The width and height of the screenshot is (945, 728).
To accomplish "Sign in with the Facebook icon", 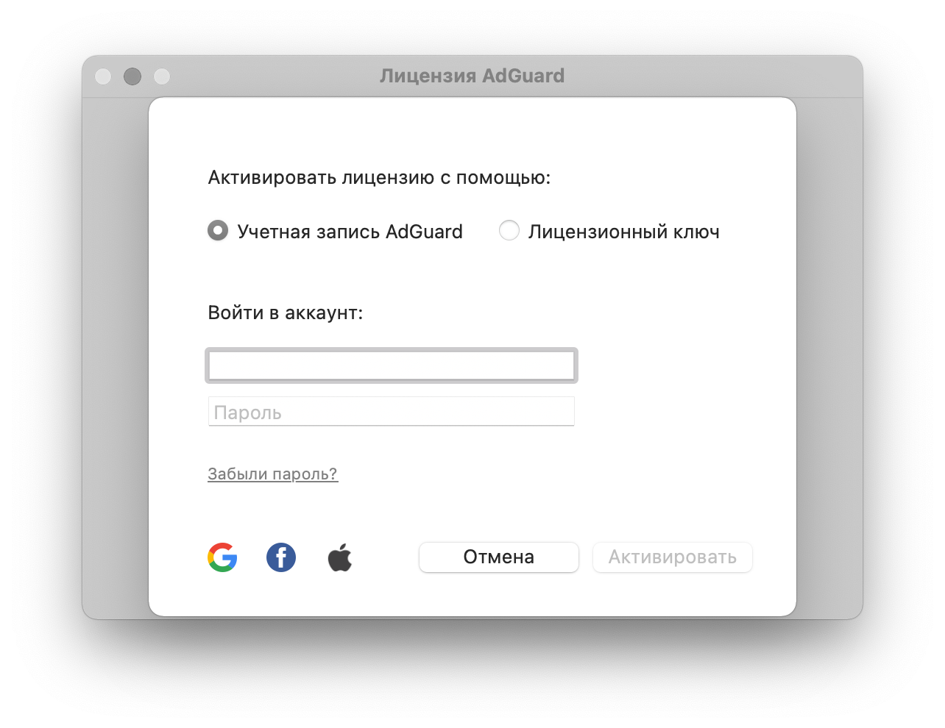I will point(281,557).
